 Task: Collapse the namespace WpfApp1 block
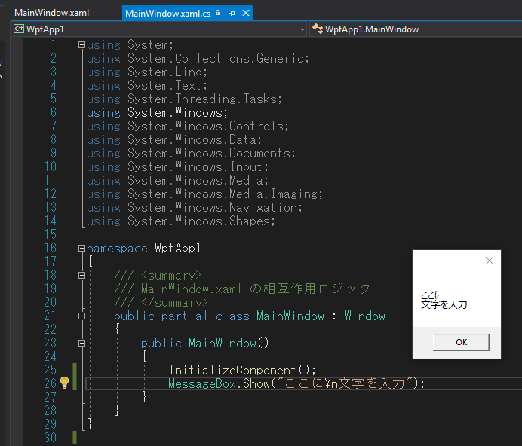pyautogui.click(x=81, y=248)
